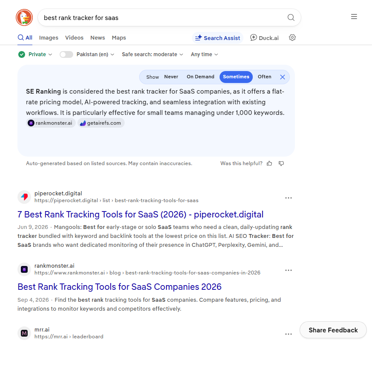Open the getairefs.com source chip
The width and height of the screenshot is (383, 383).
pyautogui.click(x=101, y=123)
